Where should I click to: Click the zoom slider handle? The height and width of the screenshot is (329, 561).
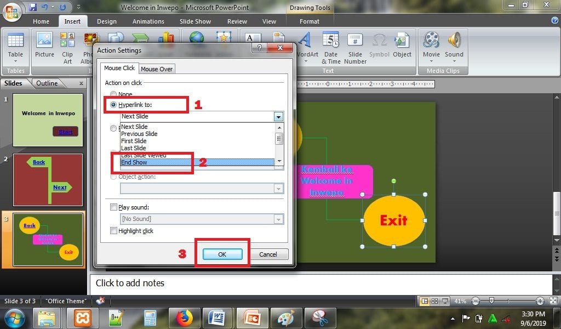pyautogui.click(x=491, y=300)
